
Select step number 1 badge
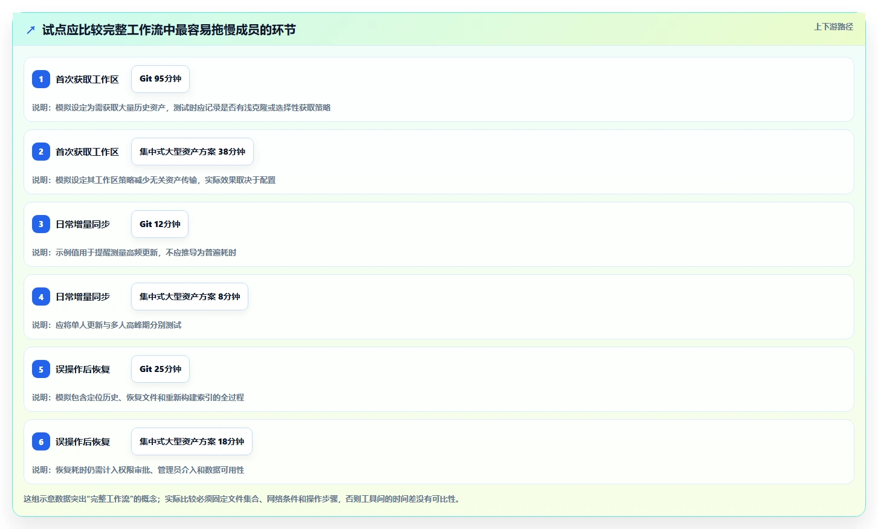(41, 79)
